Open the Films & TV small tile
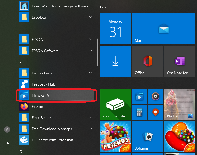Viewport: 197px width, 155px height. (140, 96)
